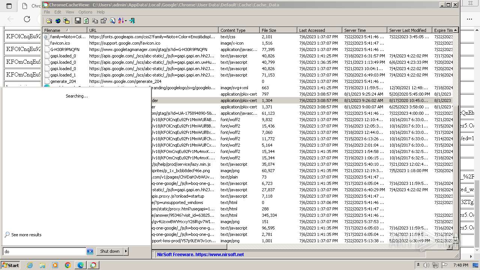Image resolution: width=480 pixels, height=270 pixels.
Task: Click the Start menu search input field
Action: click(44, 251)
